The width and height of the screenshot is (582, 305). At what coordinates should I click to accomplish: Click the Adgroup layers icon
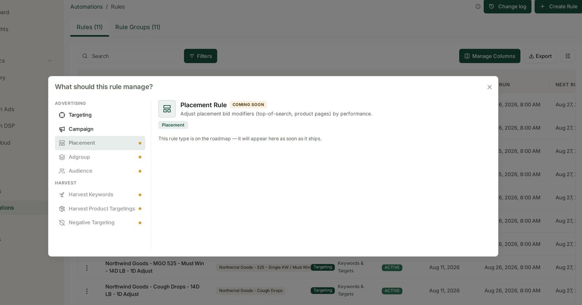point(62,157)
